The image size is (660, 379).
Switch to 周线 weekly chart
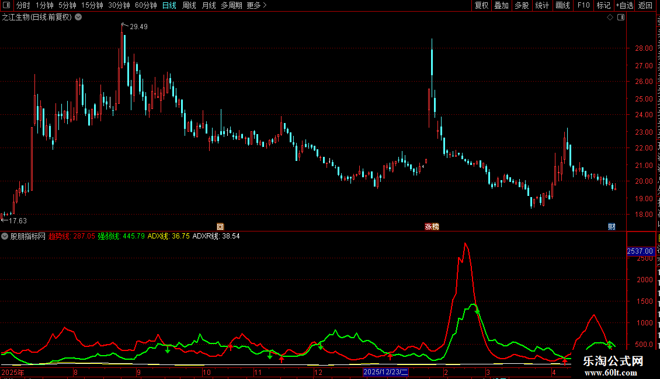pyautogui.click(x=189, y=5)
